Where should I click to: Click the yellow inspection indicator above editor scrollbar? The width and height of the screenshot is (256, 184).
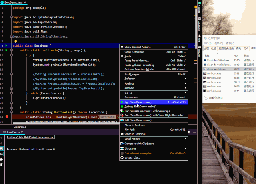tap(196, 7)
